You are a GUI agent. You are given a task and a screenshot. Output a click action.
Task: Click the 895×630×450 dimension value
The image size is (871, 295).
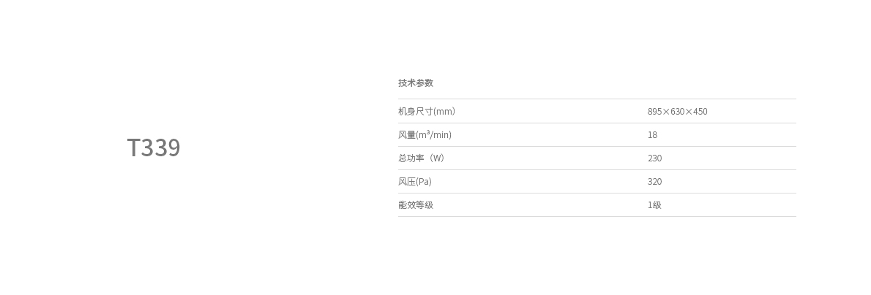click(x=677, y=111)
